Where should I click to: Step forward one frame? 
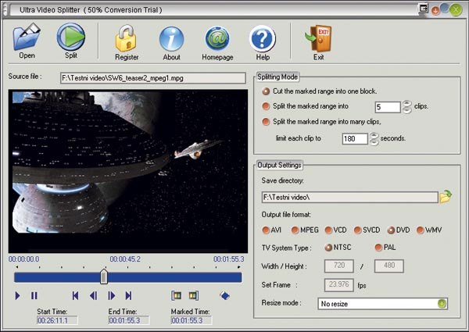112,296
